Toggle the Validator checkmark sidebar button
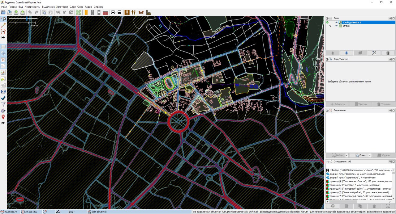Screen dimensions: 396x214 point(3,98)
